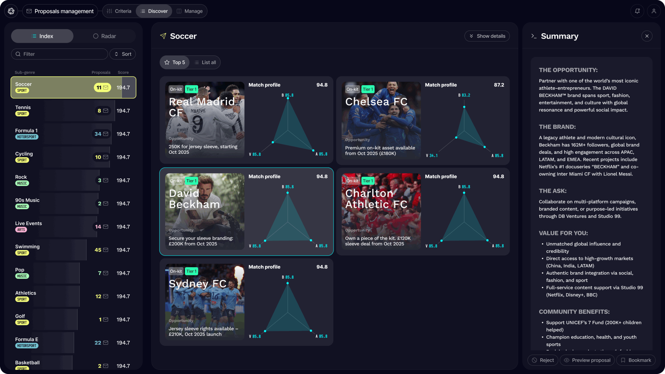665x374 pixels.
Task: Click the ARTS tag under Live Events
Action: (21, 230)
